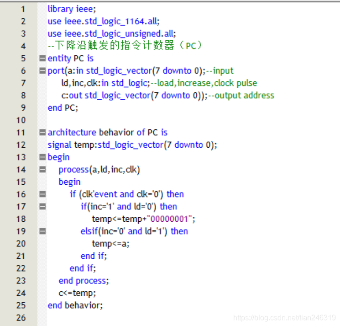Click line number 10 in the gutter
The width and height of the screenshot is (340, 326).
point(21,120)
